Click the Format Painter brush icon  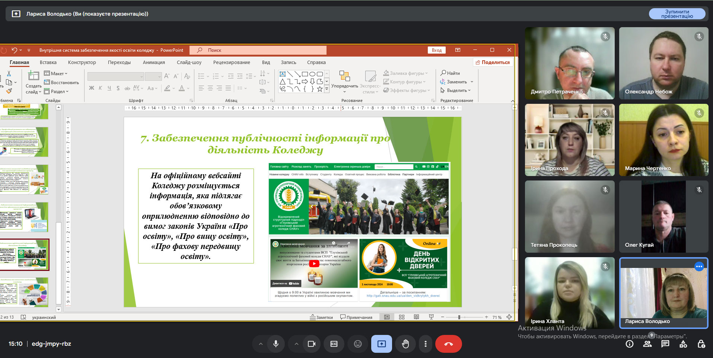[9, 91]
